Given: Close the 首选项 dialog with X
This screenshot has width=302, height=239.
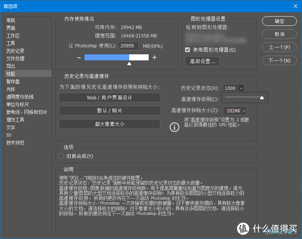Looking at the screenshot, I should [x=296, y=6].
